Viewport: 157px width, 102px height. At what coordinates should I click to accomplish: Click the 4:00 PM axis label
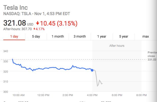[92, 95]
